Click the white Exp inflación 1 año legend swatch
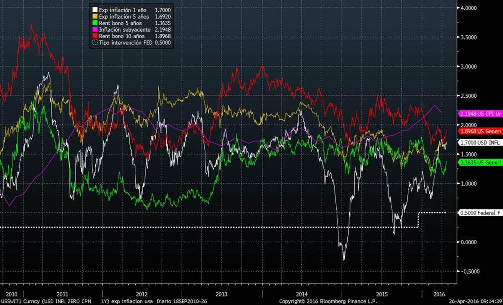This screenshot has height=305, width=503. click(95, 10)
